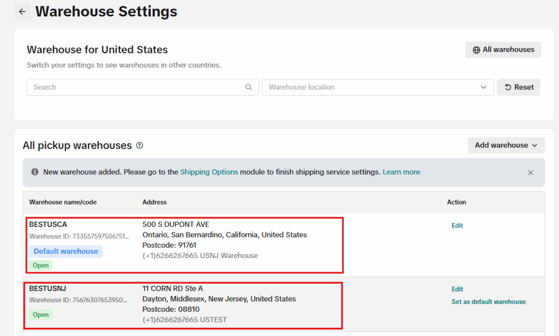This screenshot has height=336, width=559.
Task: Select the BESTUSNJ warehouse name
Action: pos(47,289)
